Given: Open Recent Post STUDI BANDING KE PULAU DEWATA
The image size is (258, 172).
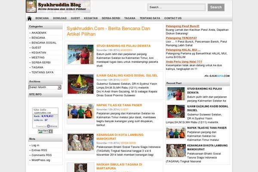Looking at the screenshot, I should point(205,91).
